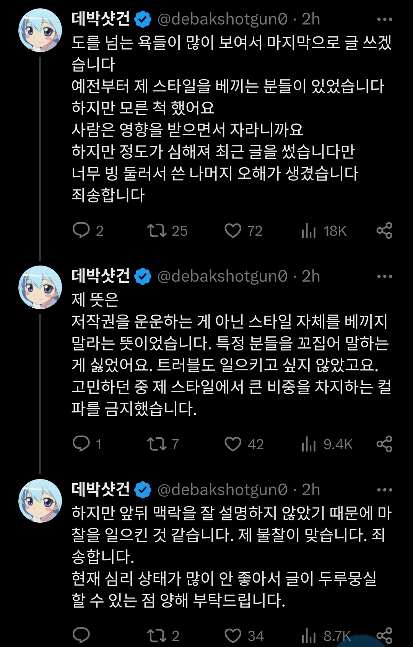Share the first tweet
The width and height of the screenshot is (413, 647).
[x=384, y=230]
